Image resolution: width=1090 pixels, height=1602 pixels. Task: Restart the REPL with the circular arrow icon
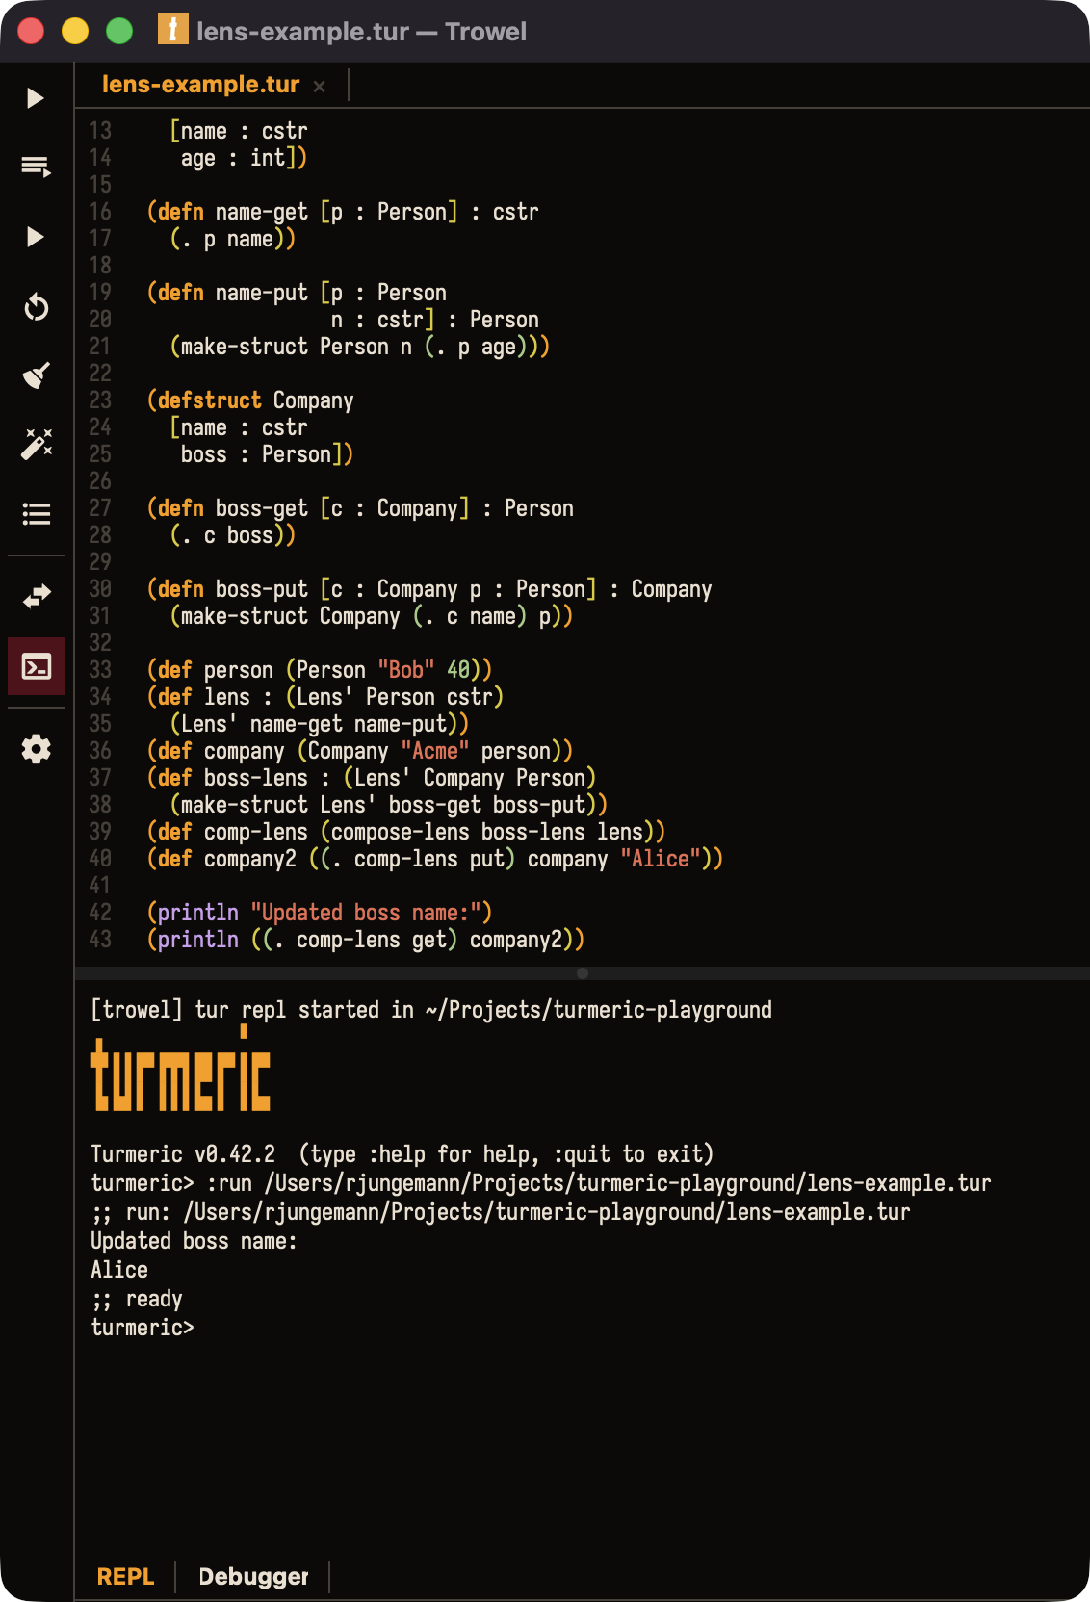click(x=36, y=307)
